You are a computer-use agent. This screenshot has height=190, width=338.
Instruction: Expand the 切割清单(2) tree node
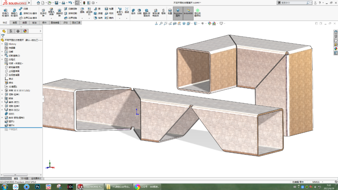coord(2,55)
